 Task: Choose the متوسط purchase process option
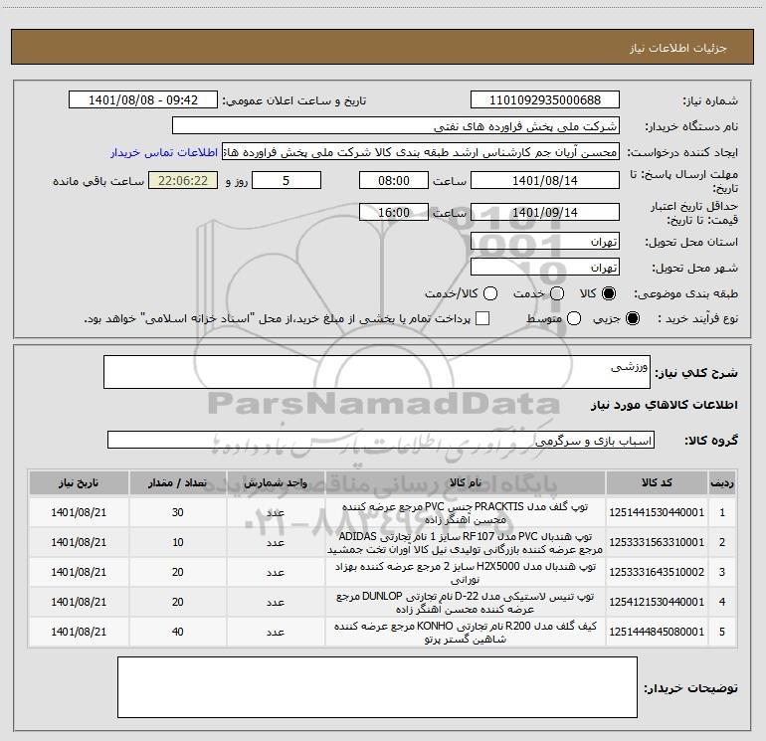(574, 318)
